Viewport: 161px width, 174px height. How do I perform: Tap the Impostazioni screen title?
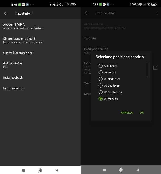tap(23, 13)
